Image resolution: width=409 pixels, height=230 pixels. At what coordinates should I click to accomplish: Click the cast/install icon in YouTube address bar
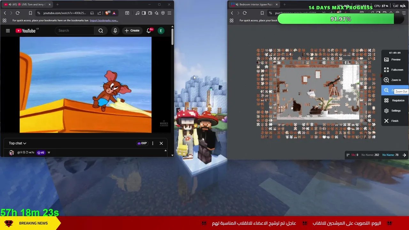pos(92,13)
